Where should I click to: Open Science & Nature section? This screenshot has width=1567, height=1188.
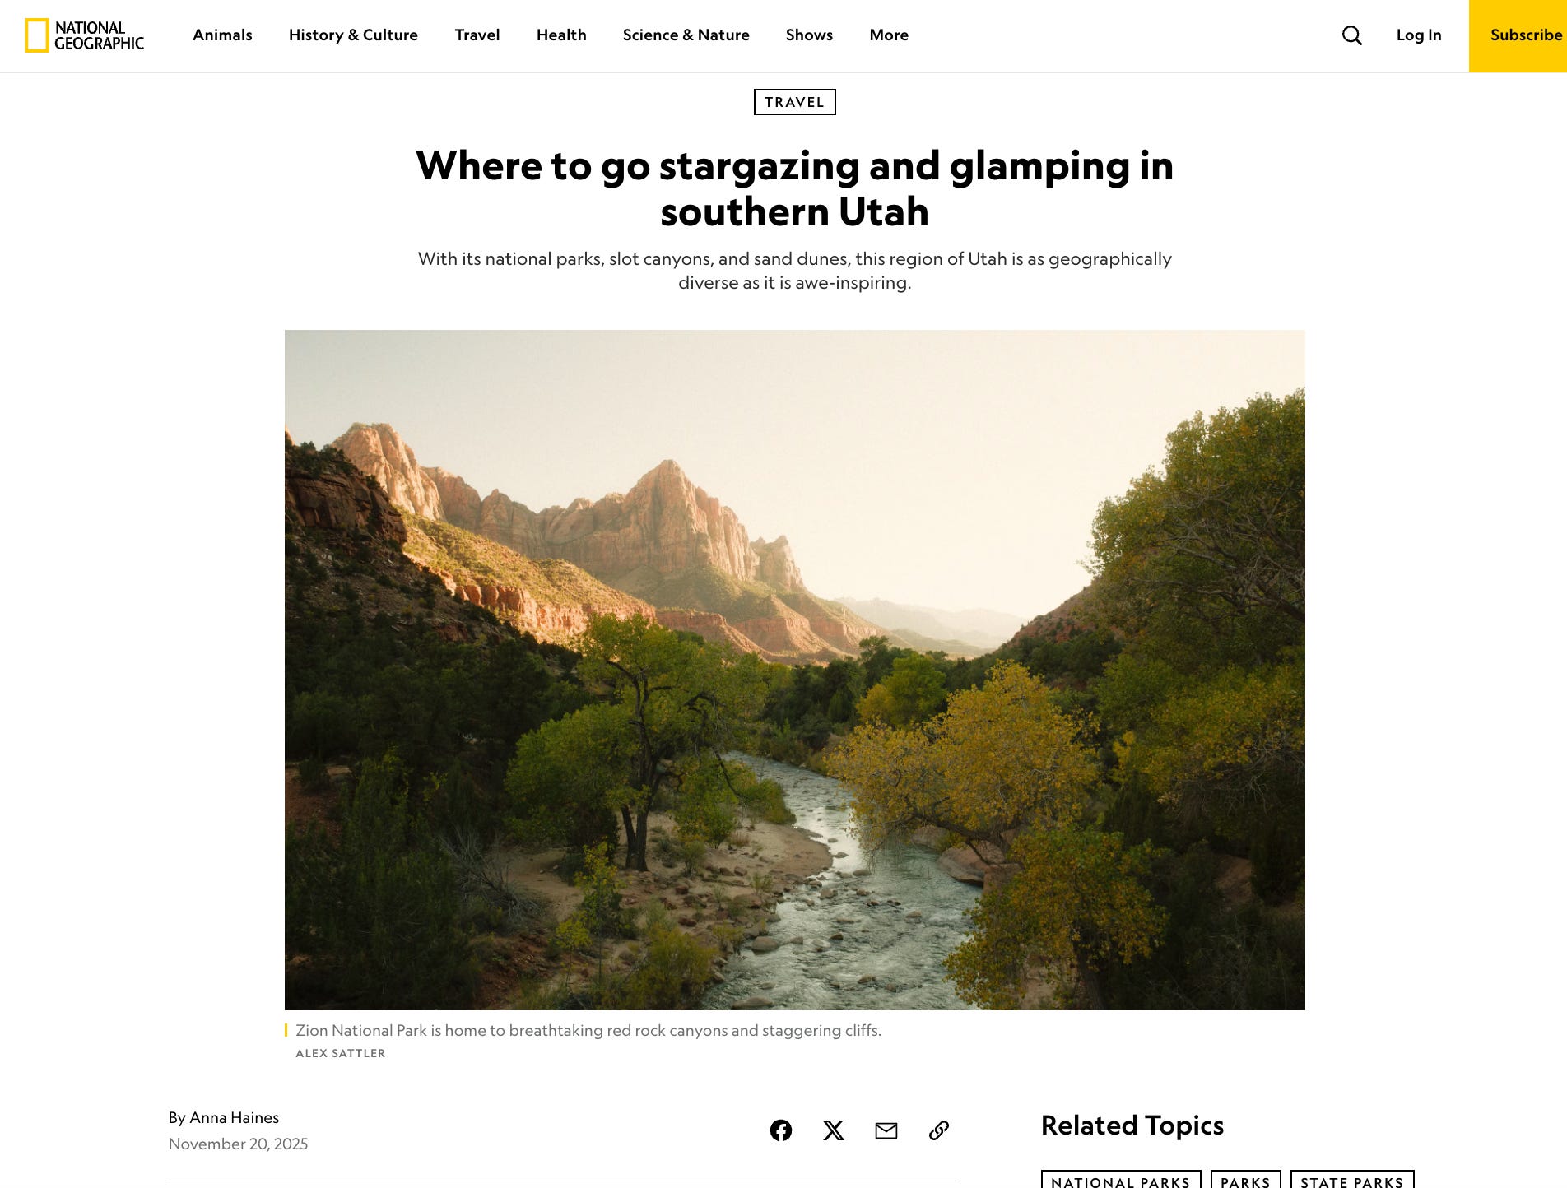point(686,35)
